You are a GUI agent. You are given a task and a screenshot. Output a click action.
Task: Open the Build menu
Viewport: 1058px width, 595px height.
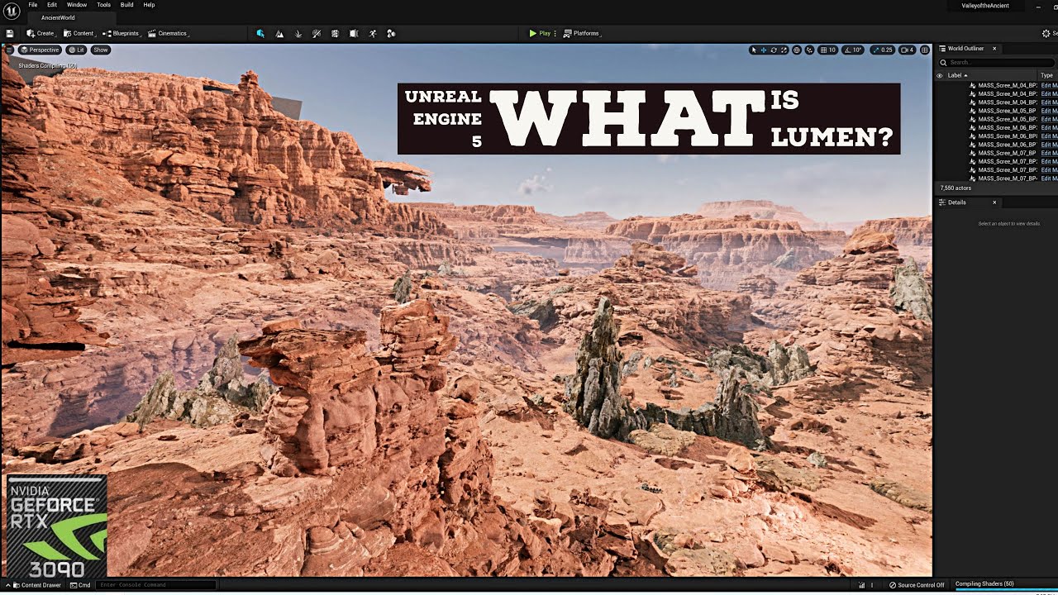pos(127,5)
